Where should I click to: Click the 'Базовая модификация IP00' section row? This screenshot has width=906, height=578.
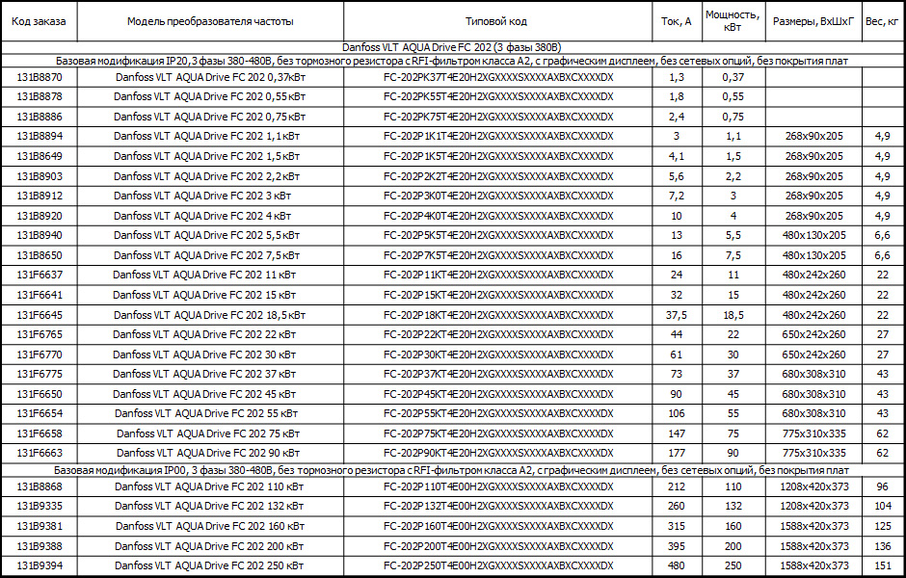[x=452, y=470]
